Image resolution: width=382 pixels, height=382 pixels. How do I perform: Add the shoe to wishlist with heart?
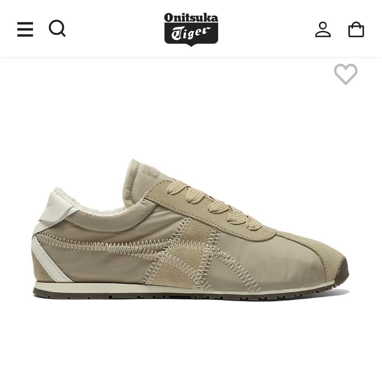coord(346,74)
